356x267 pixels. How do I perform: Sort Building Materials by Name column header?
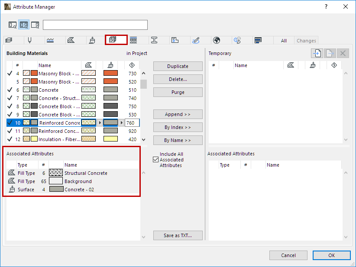click(x=59, y=65)
